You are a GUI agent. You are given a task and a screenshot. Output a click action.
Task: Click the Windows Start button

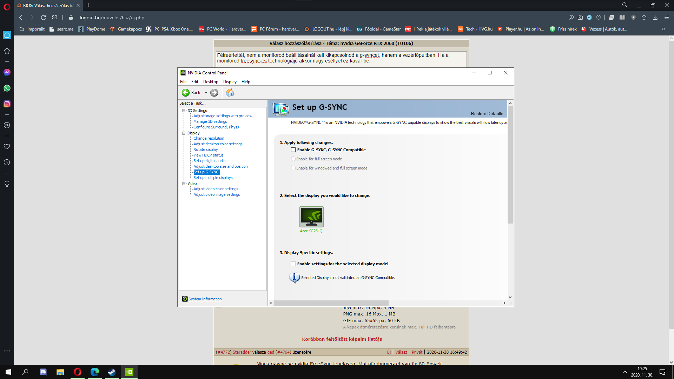click(8, 372)
